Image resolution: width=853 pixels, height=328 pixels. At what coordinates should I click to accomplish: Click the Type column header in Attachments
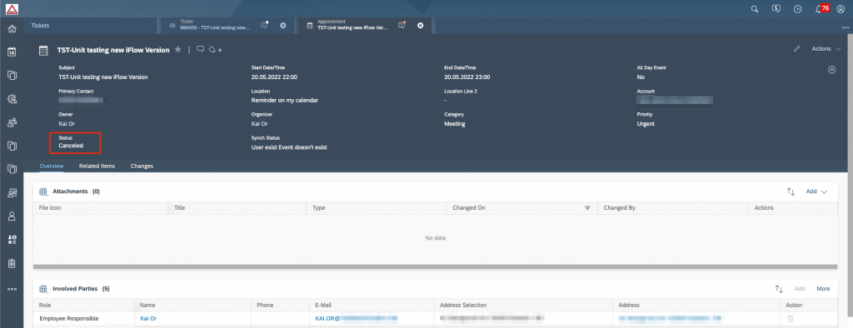[377, 208]
